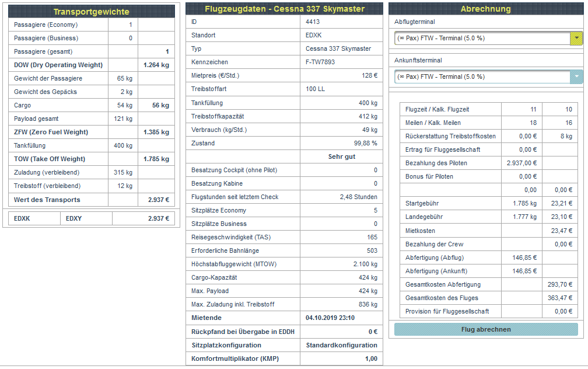Click the Startgebühr fee 23,21 €
This screenshot has width=588, height=369.
pos(561,204)
